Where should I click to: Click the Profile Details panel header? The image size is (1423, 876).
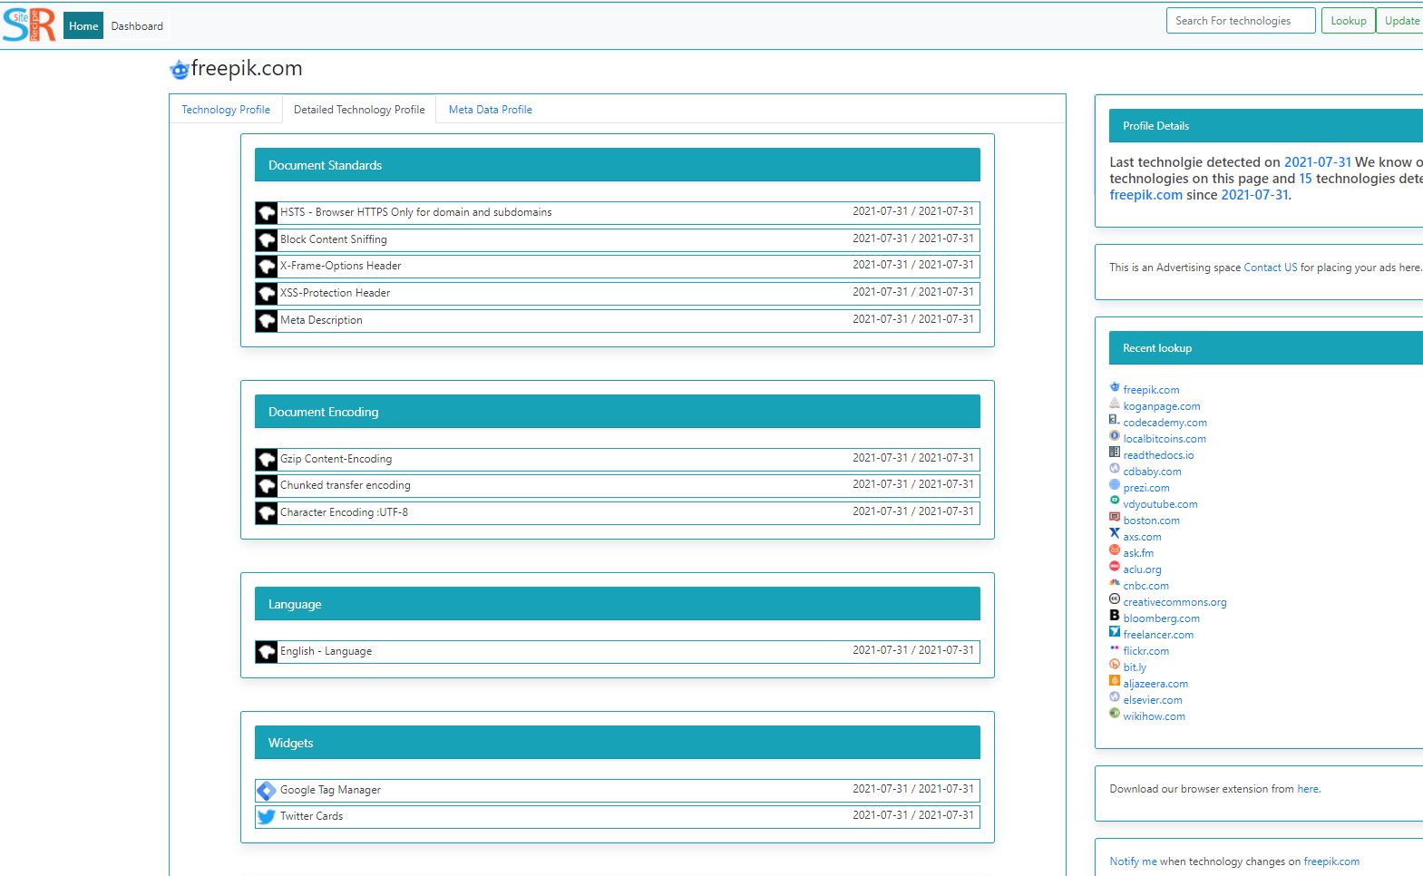tap(1265, 126)
